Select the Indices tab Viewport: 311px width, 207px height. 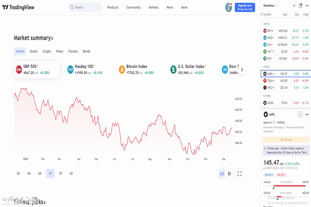[20, 51]
